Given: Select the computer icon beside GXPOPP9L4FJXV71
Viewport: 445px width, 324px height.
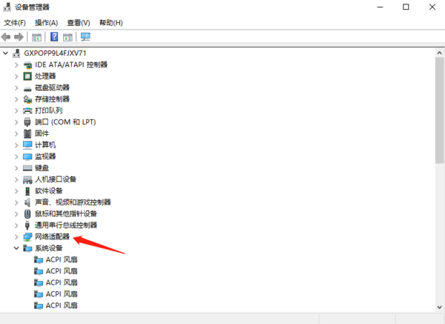Looking at the screenshot, I should click(17, 53).
